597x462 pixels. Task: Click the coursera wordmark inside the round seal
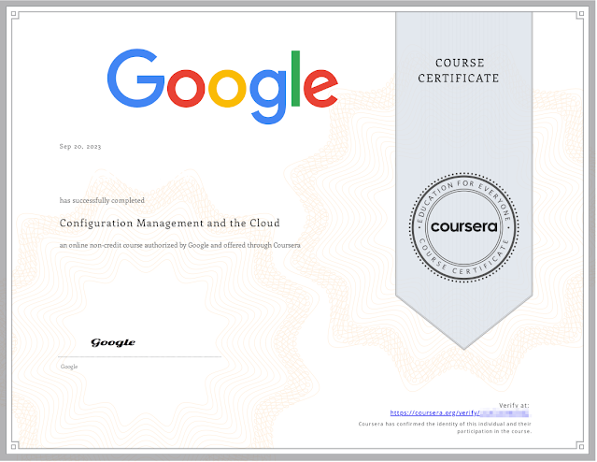464,227
